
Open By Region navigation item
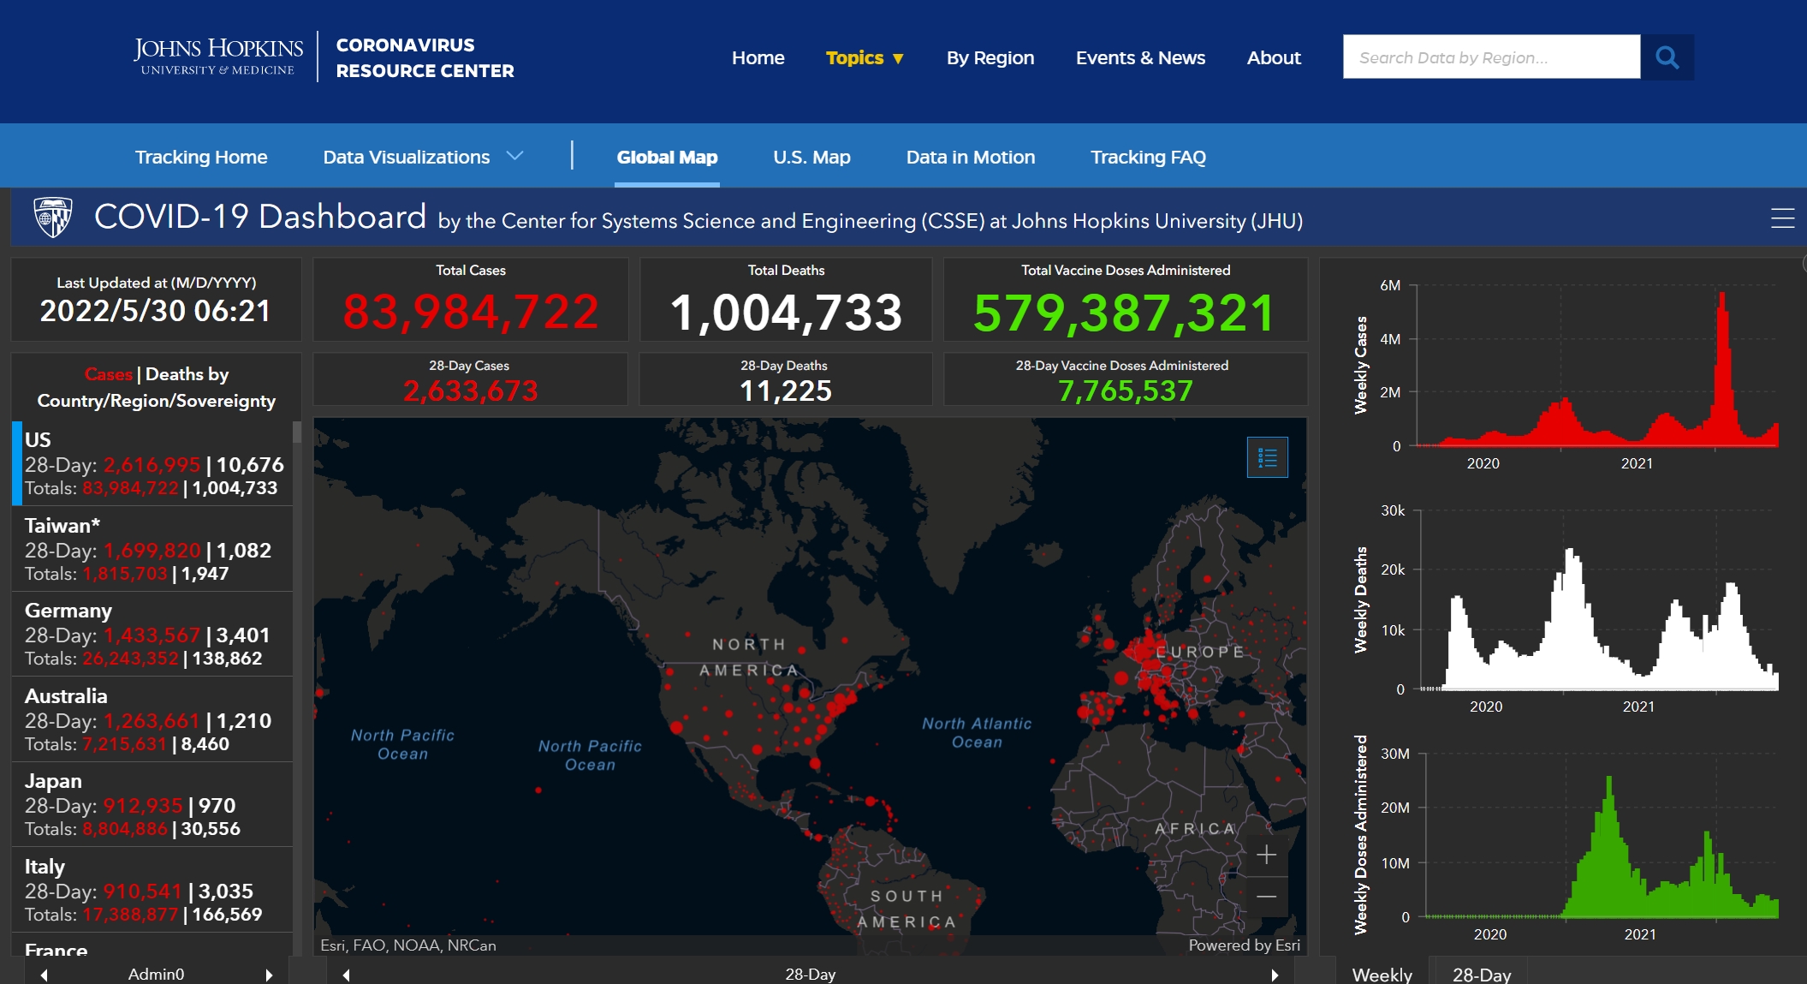click(x=990, y=58)
